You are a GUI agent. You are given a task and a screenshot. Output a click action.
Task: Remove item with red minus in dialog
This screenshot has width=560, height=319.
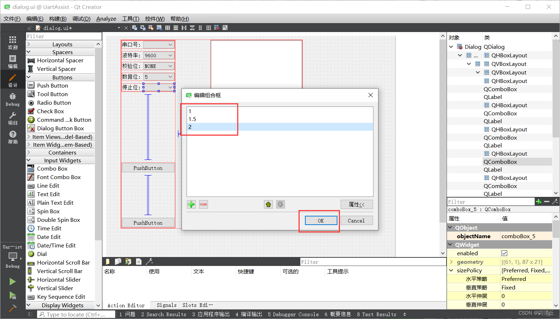[x=203, y=204]
